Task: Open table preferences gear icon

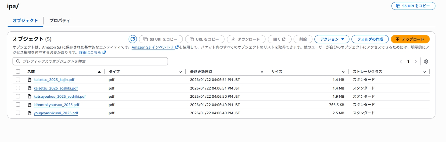Action: [x=426, y=61]
